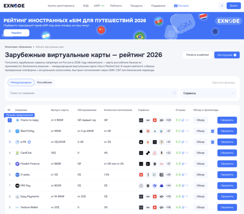This screenshot has width=244, height=214.
Task: Focus the Поиск по названию search field
Action: pos(93,93)
